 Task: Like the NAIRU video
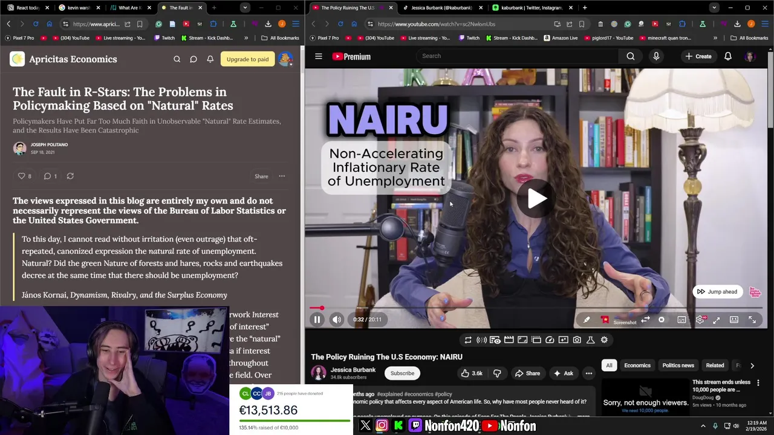tap(472, 373)
